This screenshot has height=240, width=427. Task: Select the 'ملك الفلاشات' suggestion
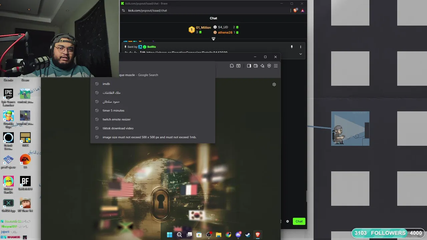(153, 93)
